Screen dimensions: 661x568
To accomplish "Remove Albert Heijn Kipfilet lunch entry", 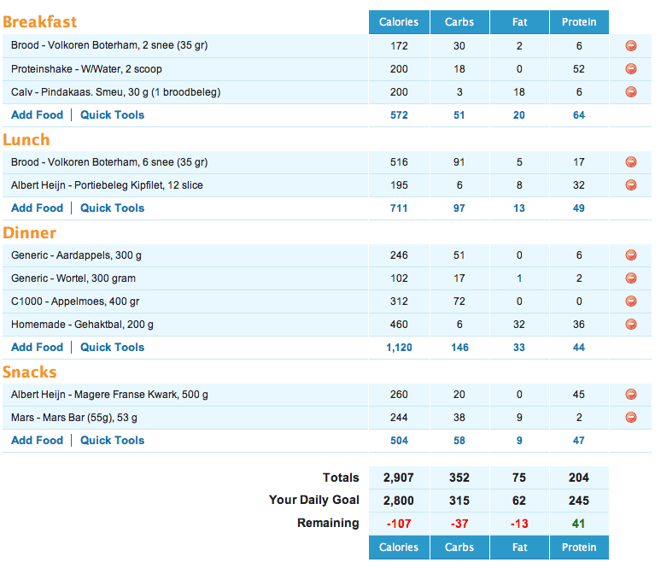I will click(631, 185).
